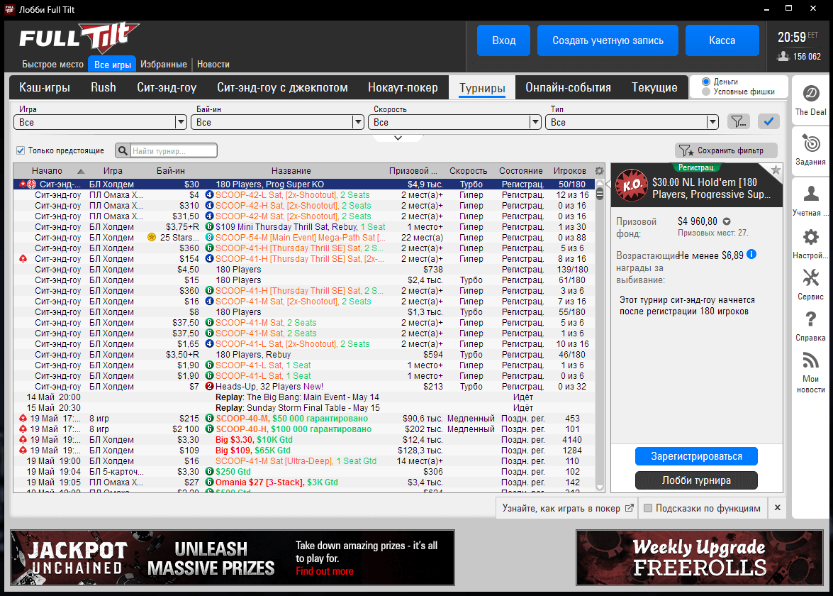Click the Зарегистрироваться button
The height and width of the screenshot is (596, 833).
pos(696,456)
